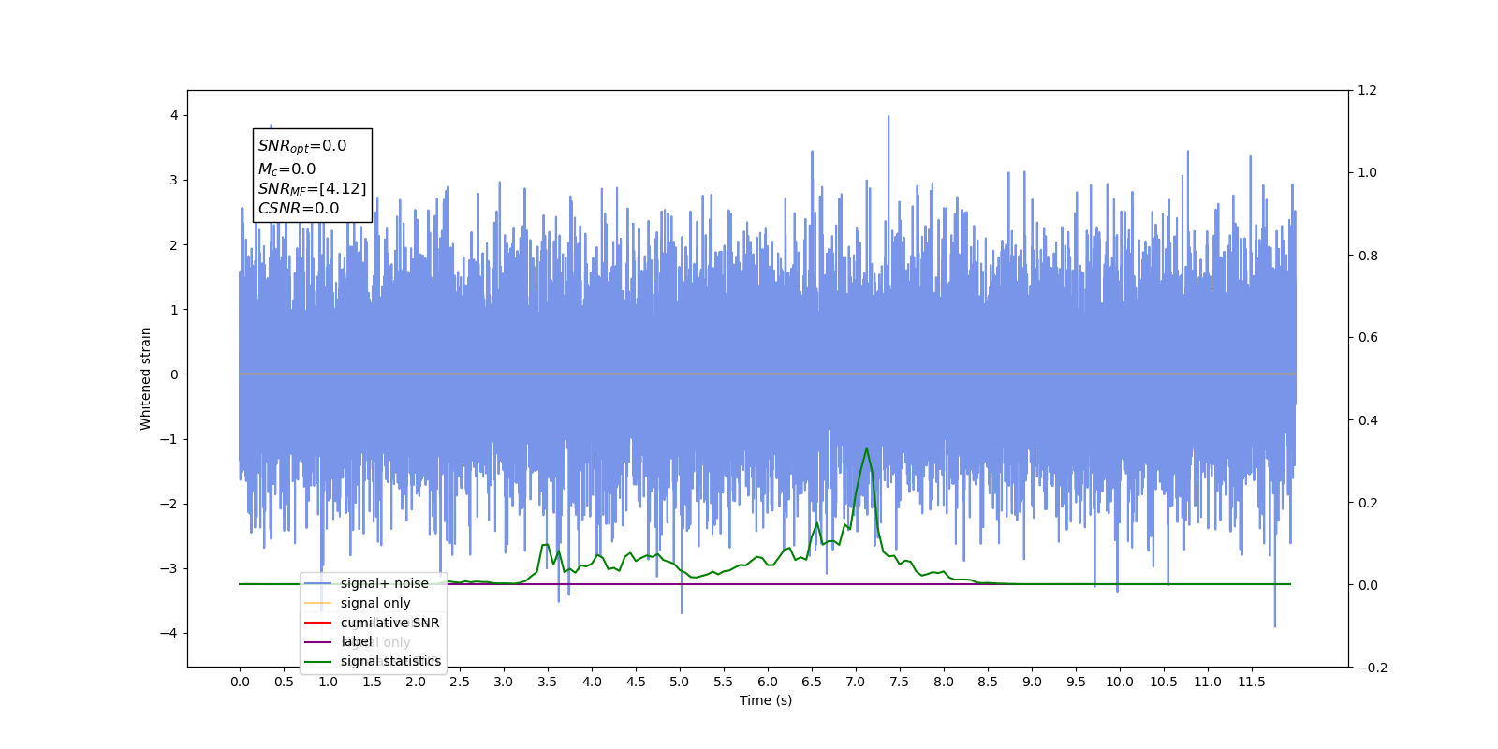Image resolution: width=1498 pixels, height=749 pixels.
Task: Click the 7.0 tick on time axis
Action: (x=856, y=682)
